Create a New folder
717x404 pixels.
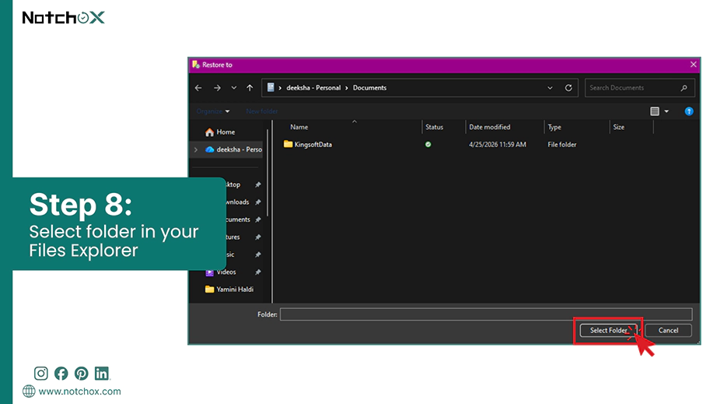[x=261, y=111]
